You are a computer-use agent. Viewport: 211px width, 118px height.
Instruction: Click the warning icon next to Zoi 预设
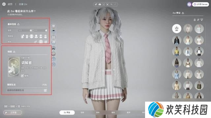click(x=183, y=13)
